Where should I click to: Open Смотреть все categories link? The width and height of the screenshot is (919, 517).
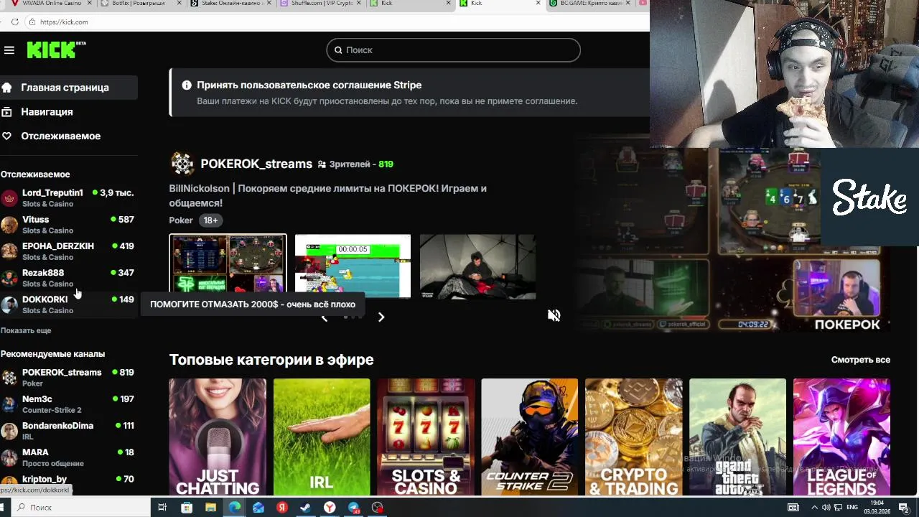click(860, 360)
